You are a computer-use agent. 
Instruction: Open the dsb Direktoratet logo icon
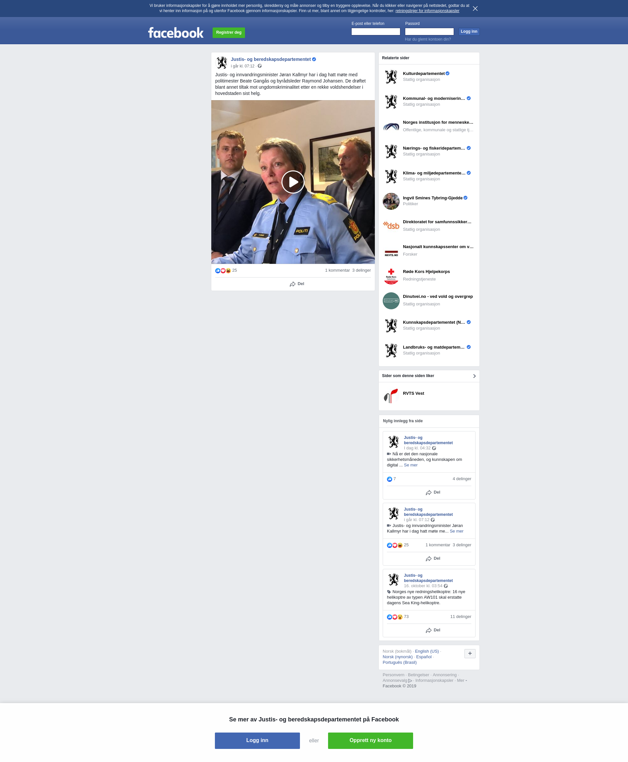pyautogui.click(x=391, y=226)
